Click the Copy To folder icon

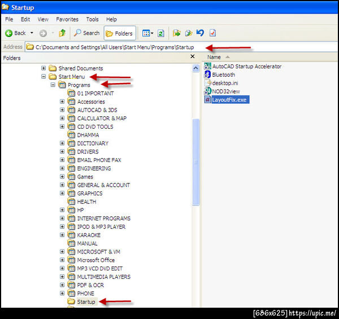(x=189, y=33)
